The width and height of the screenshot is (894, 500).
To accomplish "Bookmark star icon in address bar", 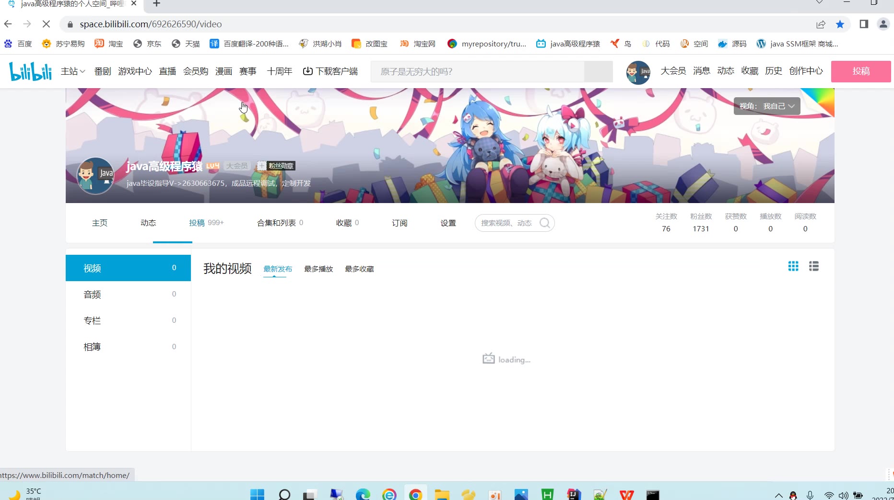I will click(x=840, y=24).
